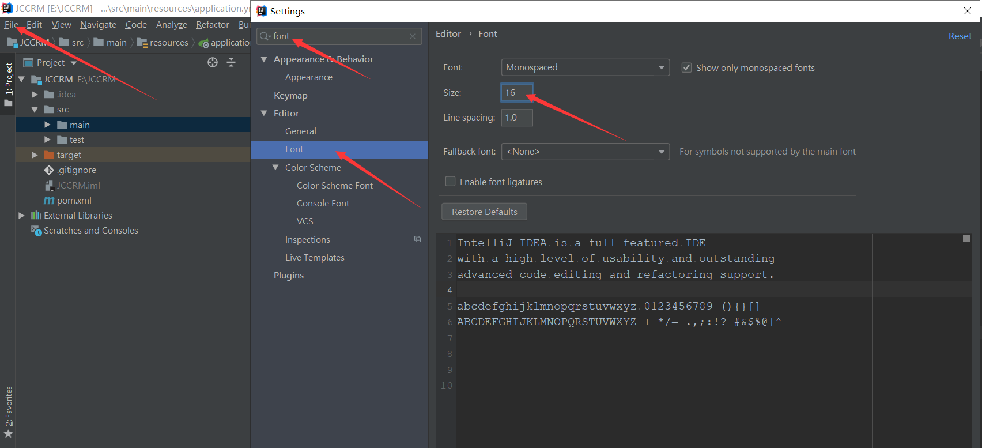This screenshot has height=448, width=982.
Task: Expand the .idea folder
Action: point(35,95)
